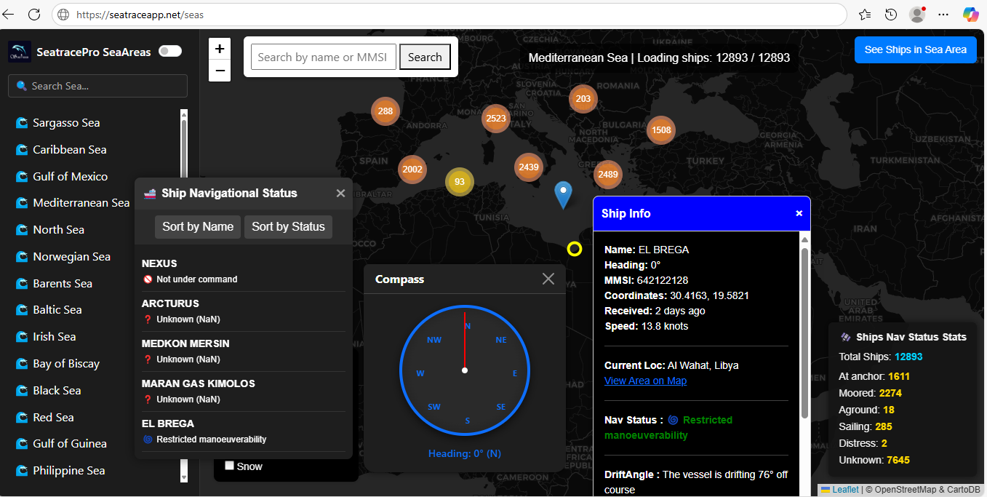Close the Ship Info panel

pos(799,213)
